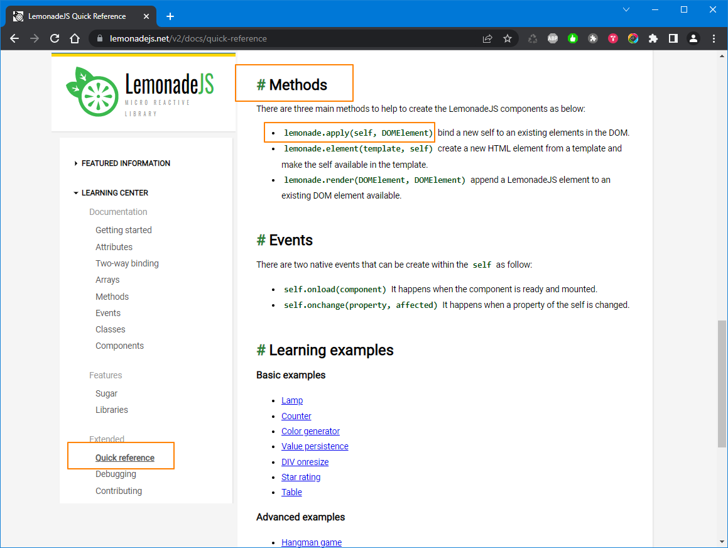Open the browser home page
The image size is (728, 548).
(x=75, y=38)
